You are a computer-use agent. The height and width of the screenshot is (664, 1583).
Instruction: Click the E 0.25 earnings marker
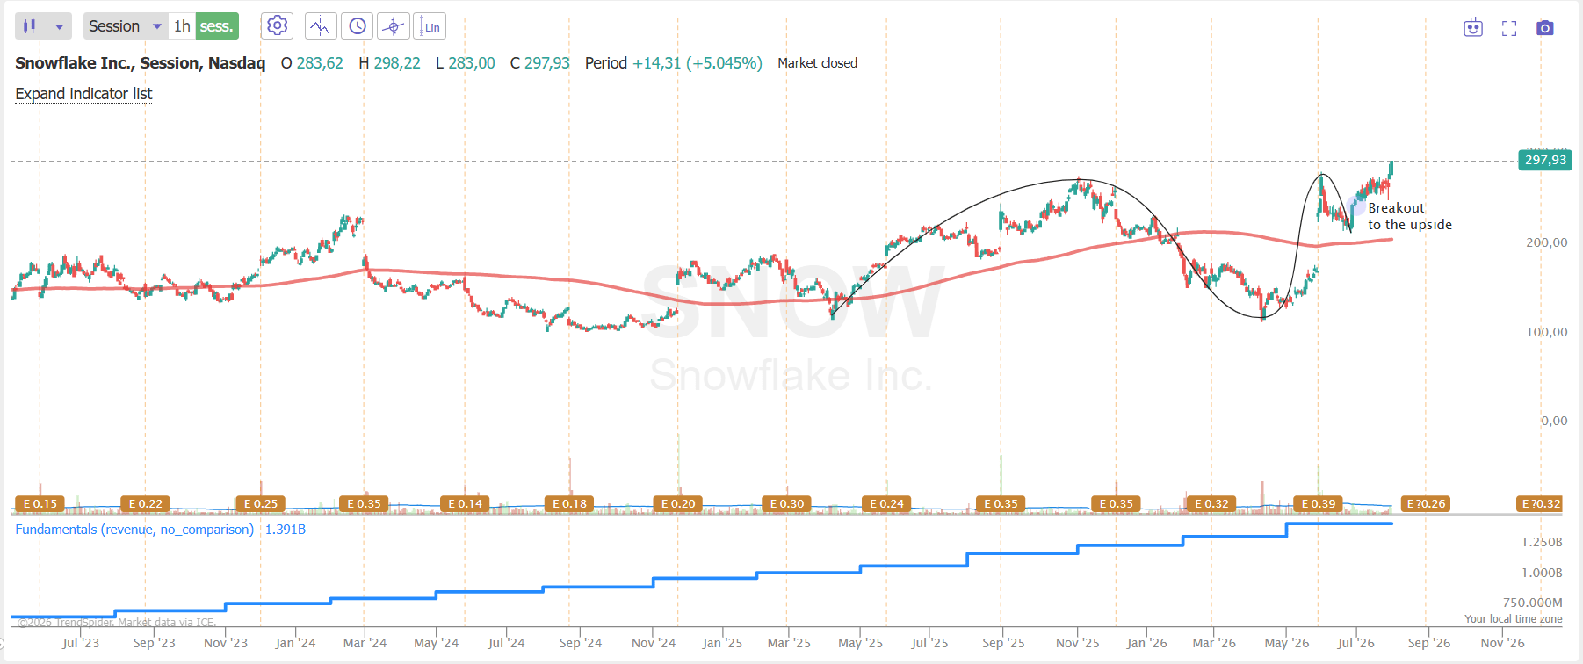pyautogui.click(x=260, y=504)
